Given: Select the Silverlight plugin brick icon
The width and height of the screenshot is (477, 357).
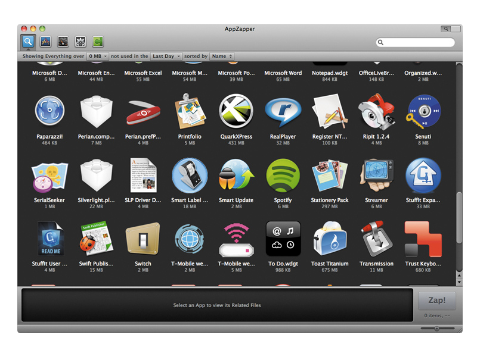Looking at the screenshot, I should click(96, 175).
